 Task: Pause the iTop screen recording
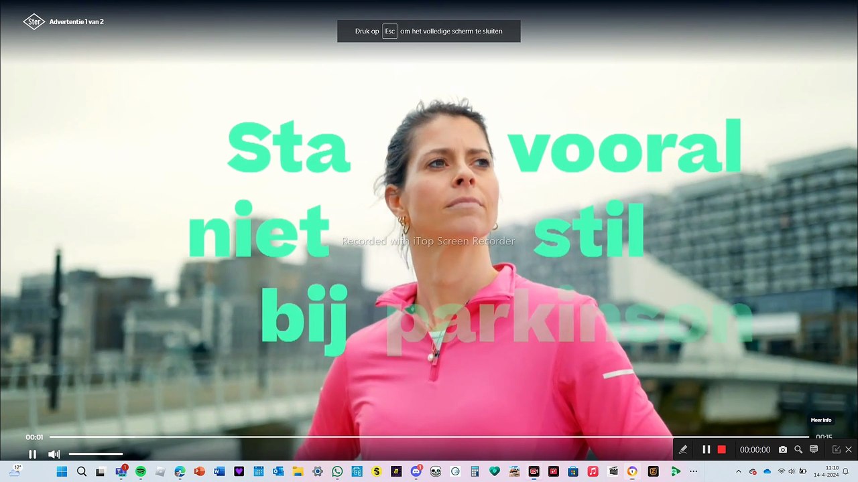tap(706, 450)
